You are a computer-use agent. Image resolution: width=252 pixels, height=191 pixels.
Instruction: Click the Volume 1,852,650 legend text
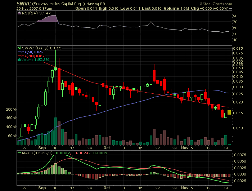point(35,60)
